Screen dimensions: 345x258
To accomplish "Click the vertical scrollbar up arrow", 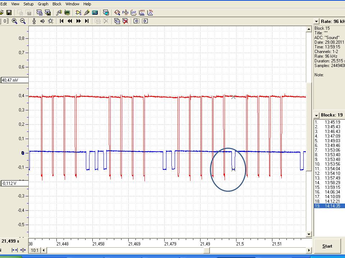I will pyautogui.click(x=309, y=29).
